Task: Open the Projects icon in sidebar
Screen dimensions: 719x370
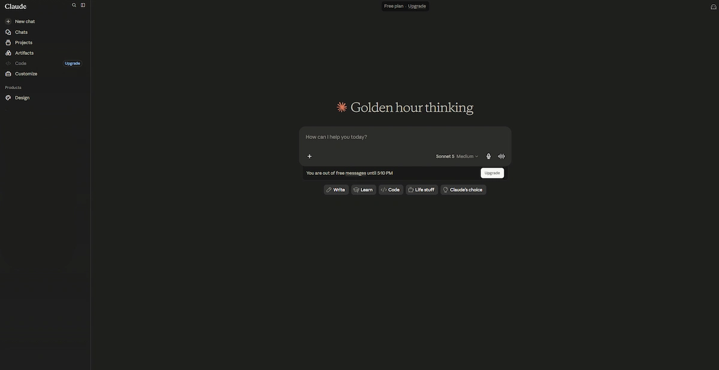Action: pyautogui.click(x=8, y=43)
